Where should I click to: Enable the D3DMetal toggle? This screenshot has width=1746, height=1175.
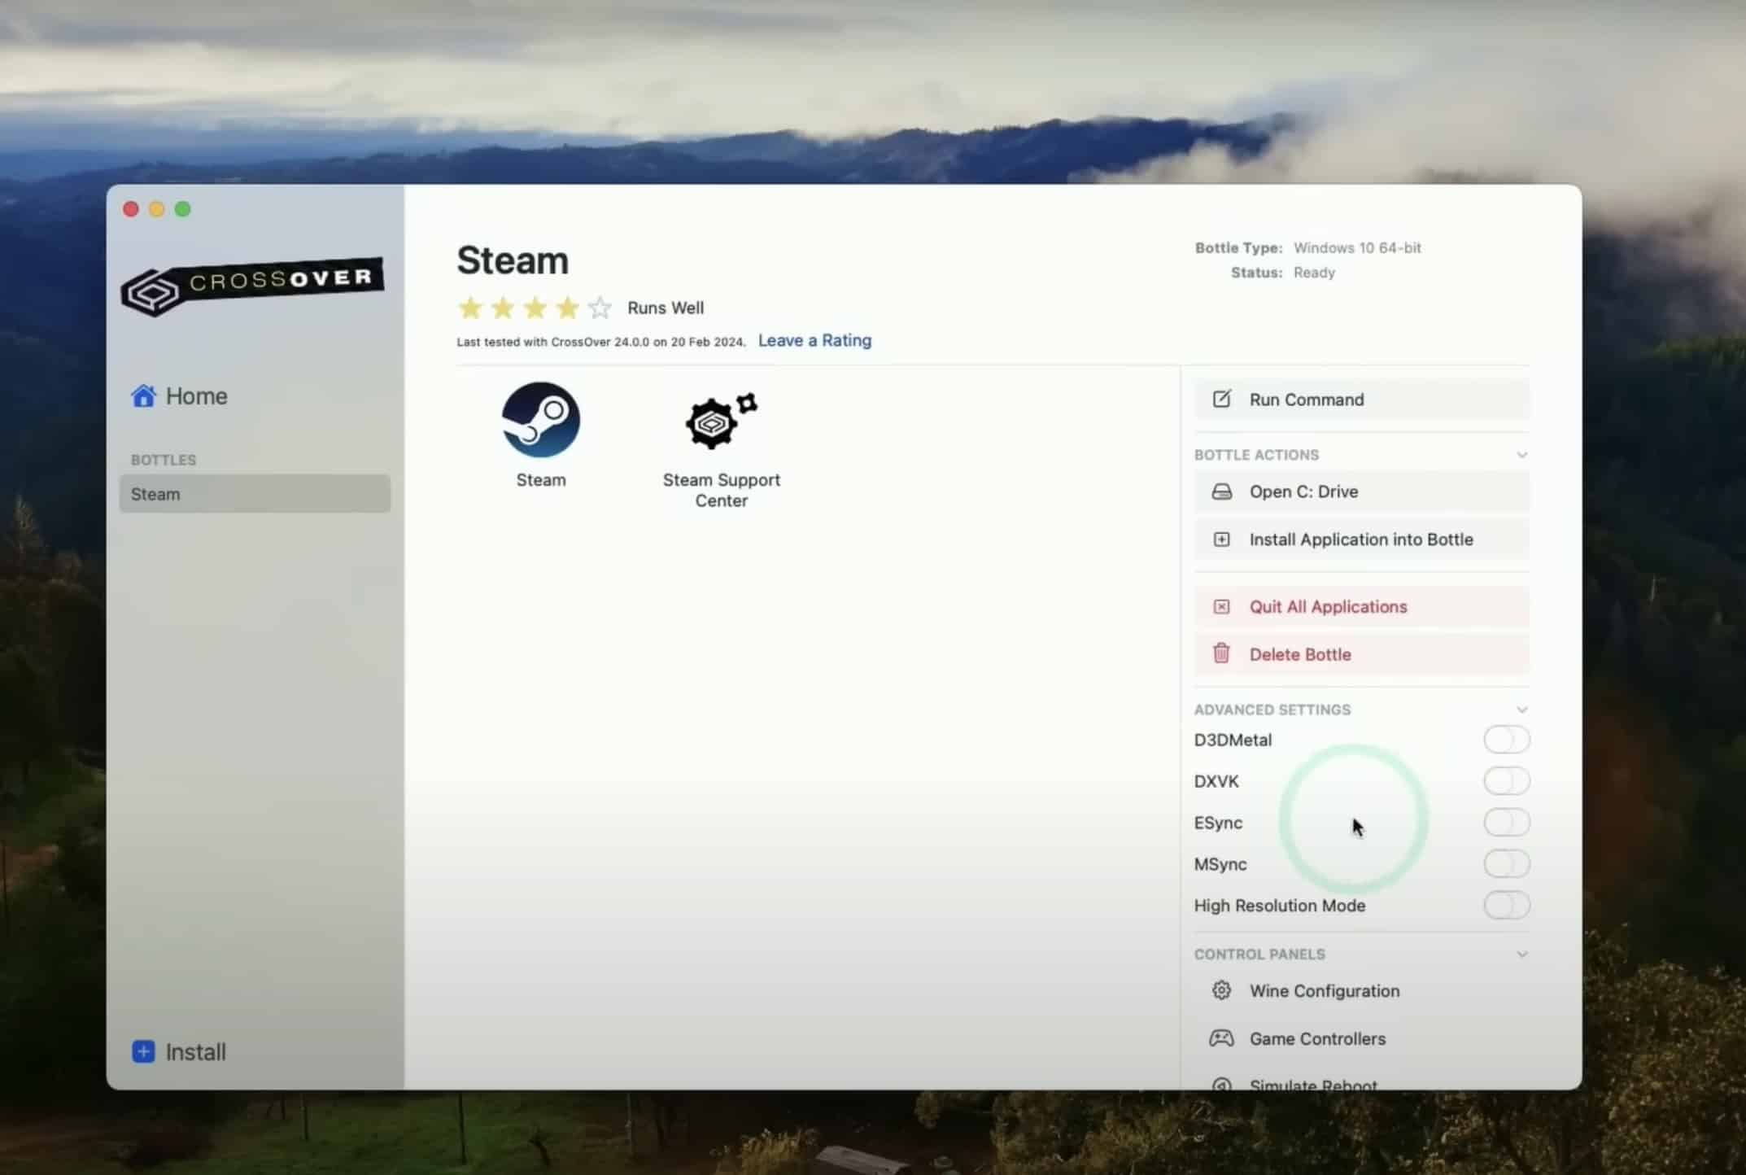1506,740
